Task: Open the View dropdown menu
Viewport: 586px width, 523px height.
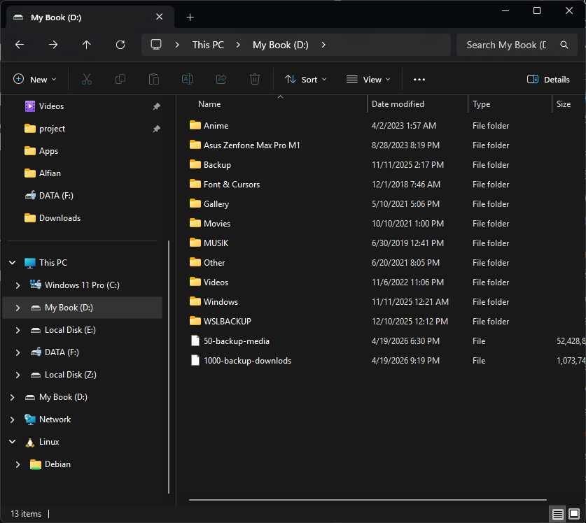Action: (x=368, y=80)
